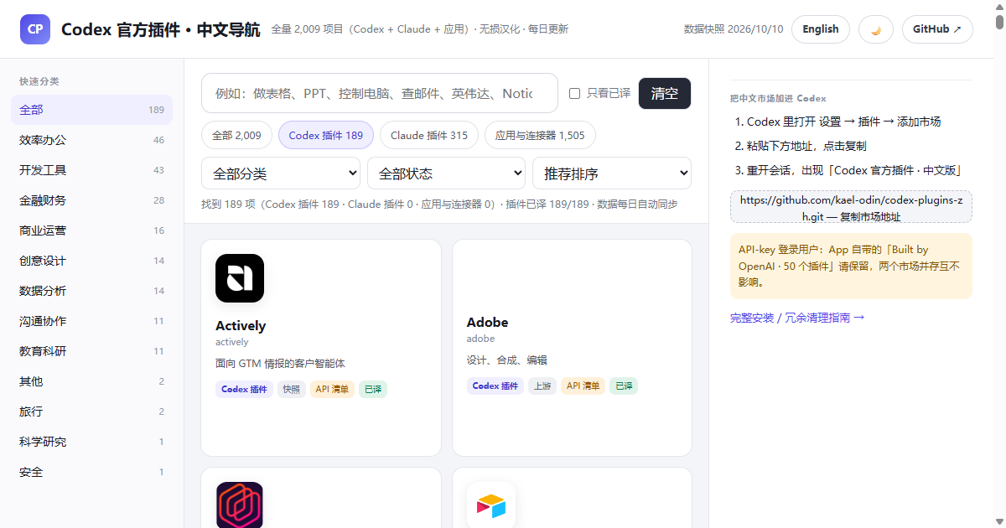Click the 找到 189 项 result summary
Viewport: 1006px width, 528px height.
tap(438, 204)
